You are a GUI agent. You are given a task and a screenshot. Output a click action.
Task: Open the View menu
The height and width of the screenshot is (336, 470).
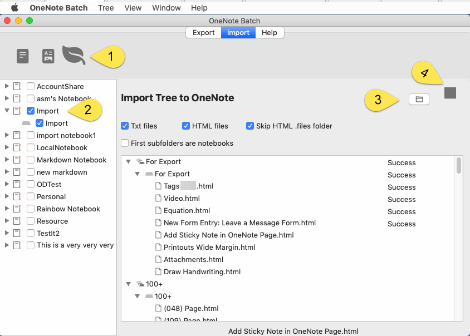tap(133, 8)
